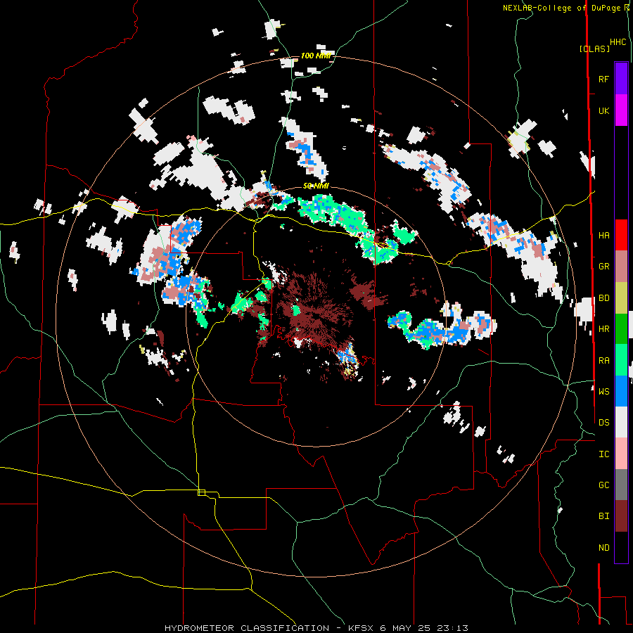The height and width of the screenshot is (633, 633).
Task: Click the [CLAS] legend header
Action: point(594,49)
